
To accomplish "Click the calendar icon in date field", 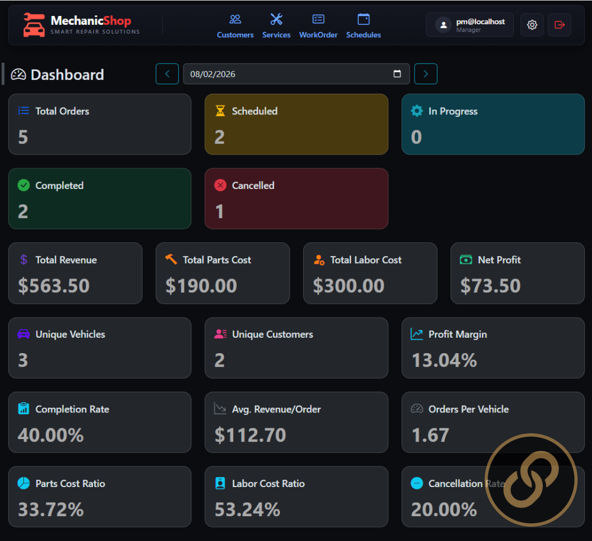I will click(x=397, y=73).
